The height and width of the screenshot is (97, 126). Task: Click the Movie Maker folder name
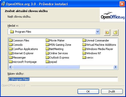click(x=57, y=40)
